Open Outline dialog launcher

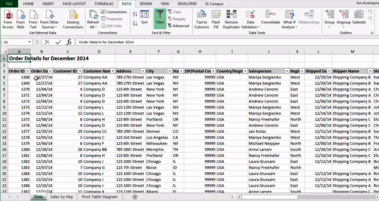pos(372,33)
